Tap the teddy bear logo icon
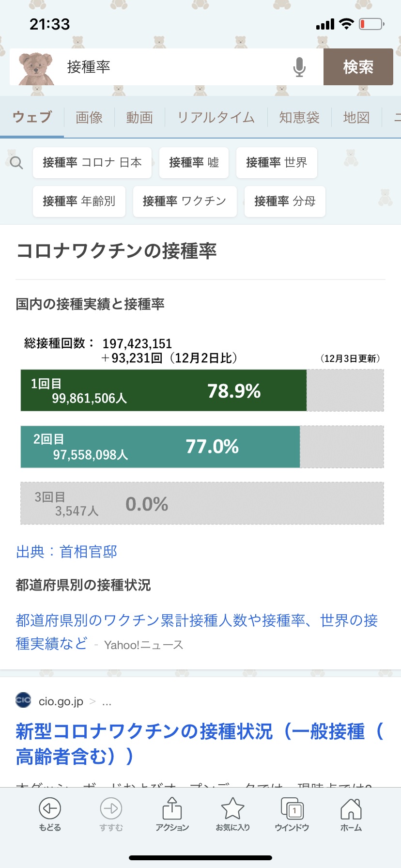 tap(35, 68)
